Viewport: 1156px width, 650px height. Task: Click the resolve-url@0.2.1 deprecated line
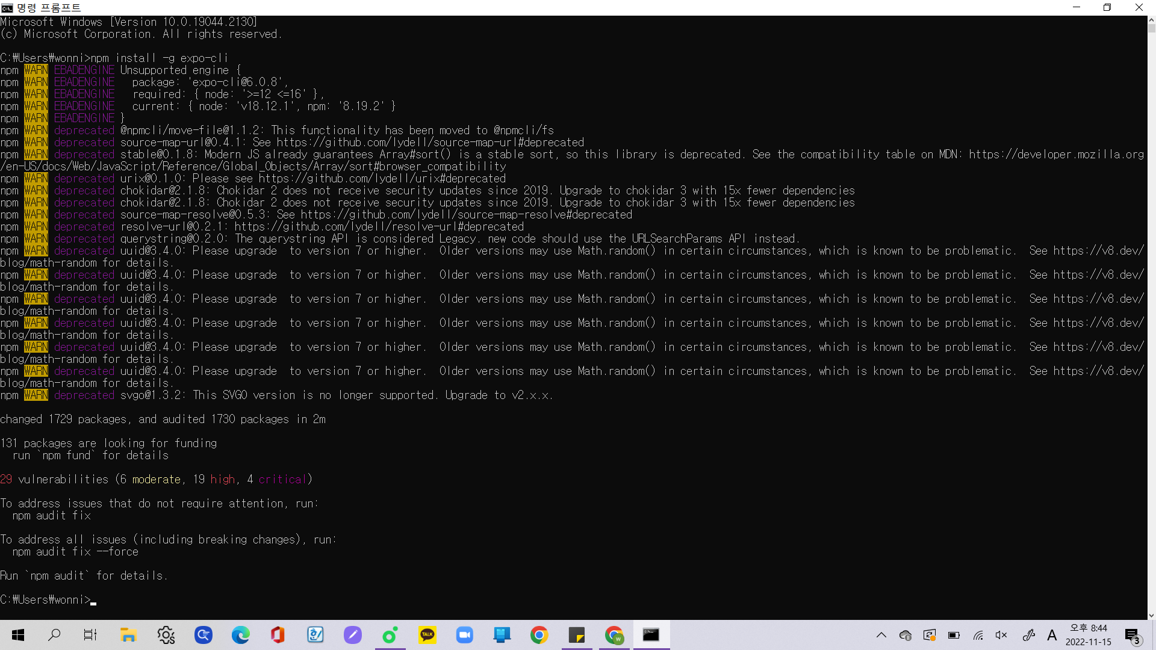tap(262, 227)
